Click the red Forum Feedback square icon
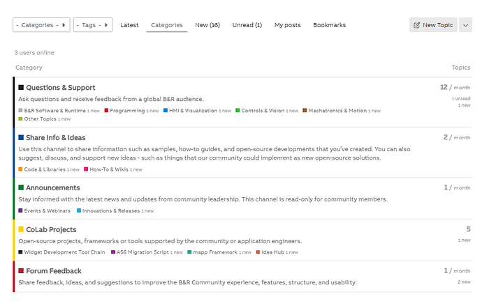The image size is (482, 308). click(21, 271)
